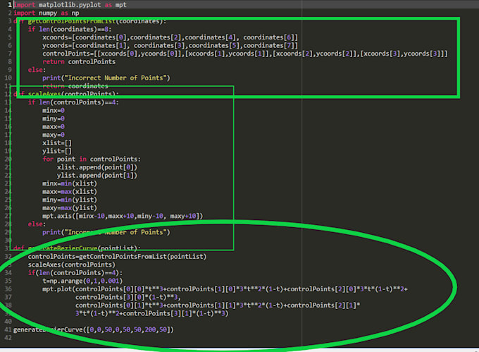
Task: Click the 'else:' statement on line 28
Action: click(37, 224)
